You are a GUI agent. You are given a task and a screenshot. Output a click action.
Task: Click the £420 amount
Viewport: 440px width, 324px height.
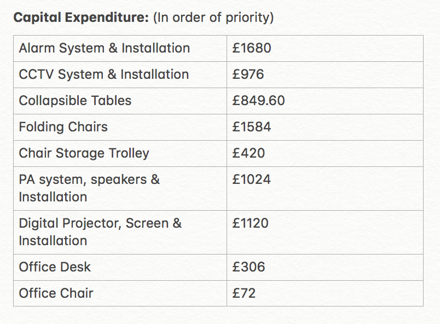[x=248, y=153]
